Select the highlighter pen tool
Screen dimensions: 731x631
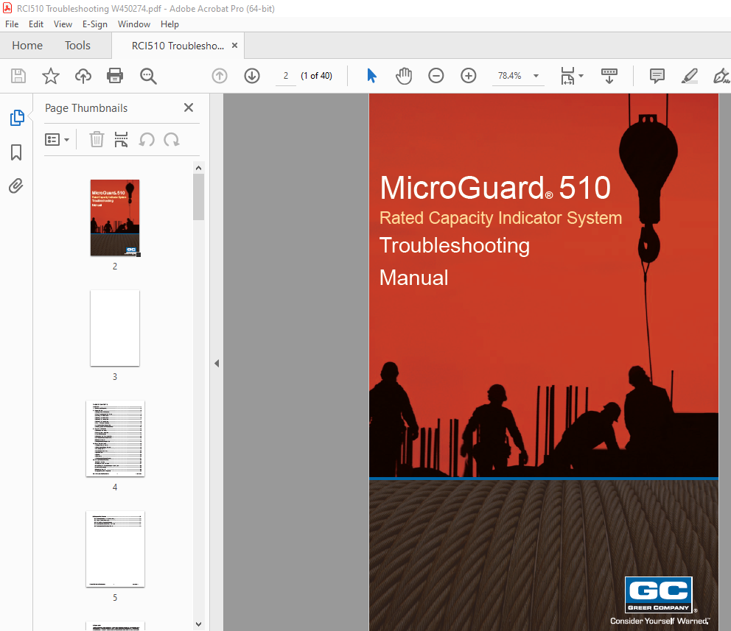pyautogui.click(x=690, y=75)
